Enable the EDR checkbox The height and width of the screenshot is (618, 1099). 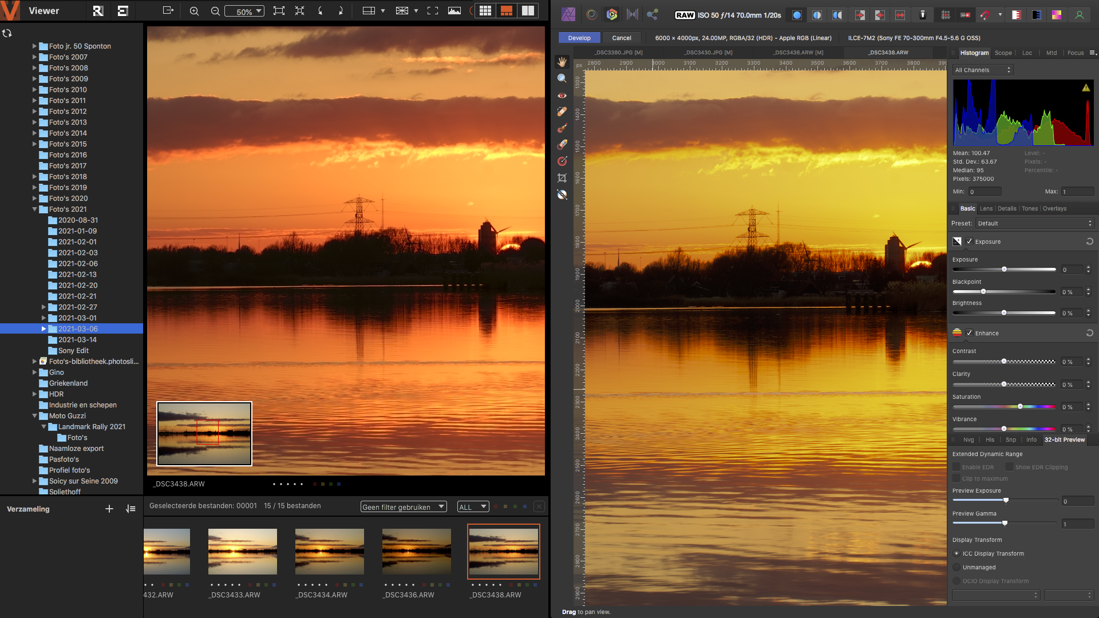956,467
